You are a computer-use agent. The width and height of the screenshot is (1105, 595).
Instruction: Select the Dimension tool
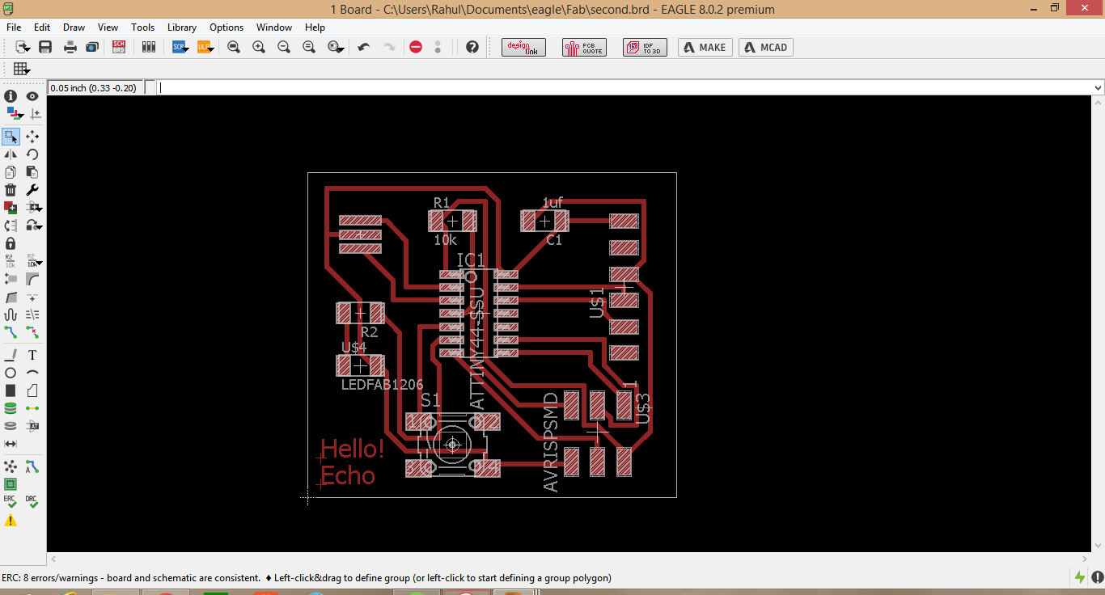pos(11,444)
